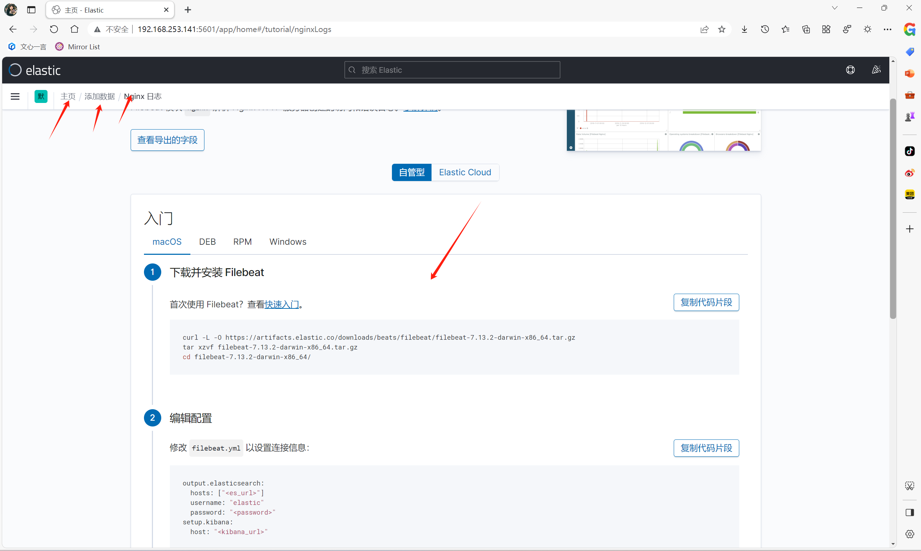
Task: Open a new browser tab
Action: coord(188,10)
